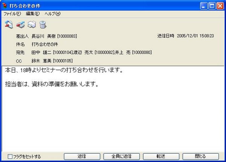Close window using title bar X button
This screenshot has height=162, width=226.
[x=220, y=6]
